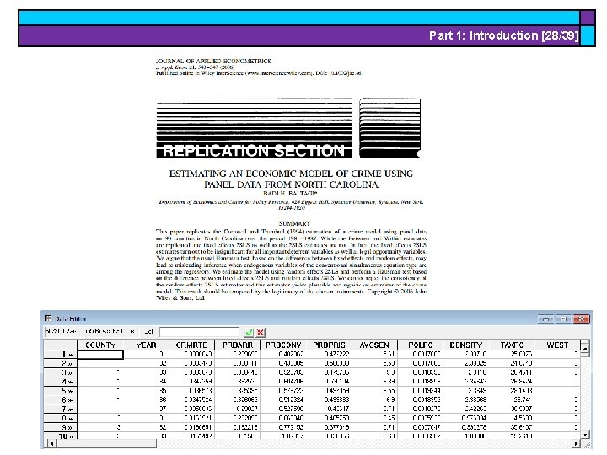Select the AVGSEN column header
The width and height of the screenshot is (607, 455).
[x=374, y=345]
